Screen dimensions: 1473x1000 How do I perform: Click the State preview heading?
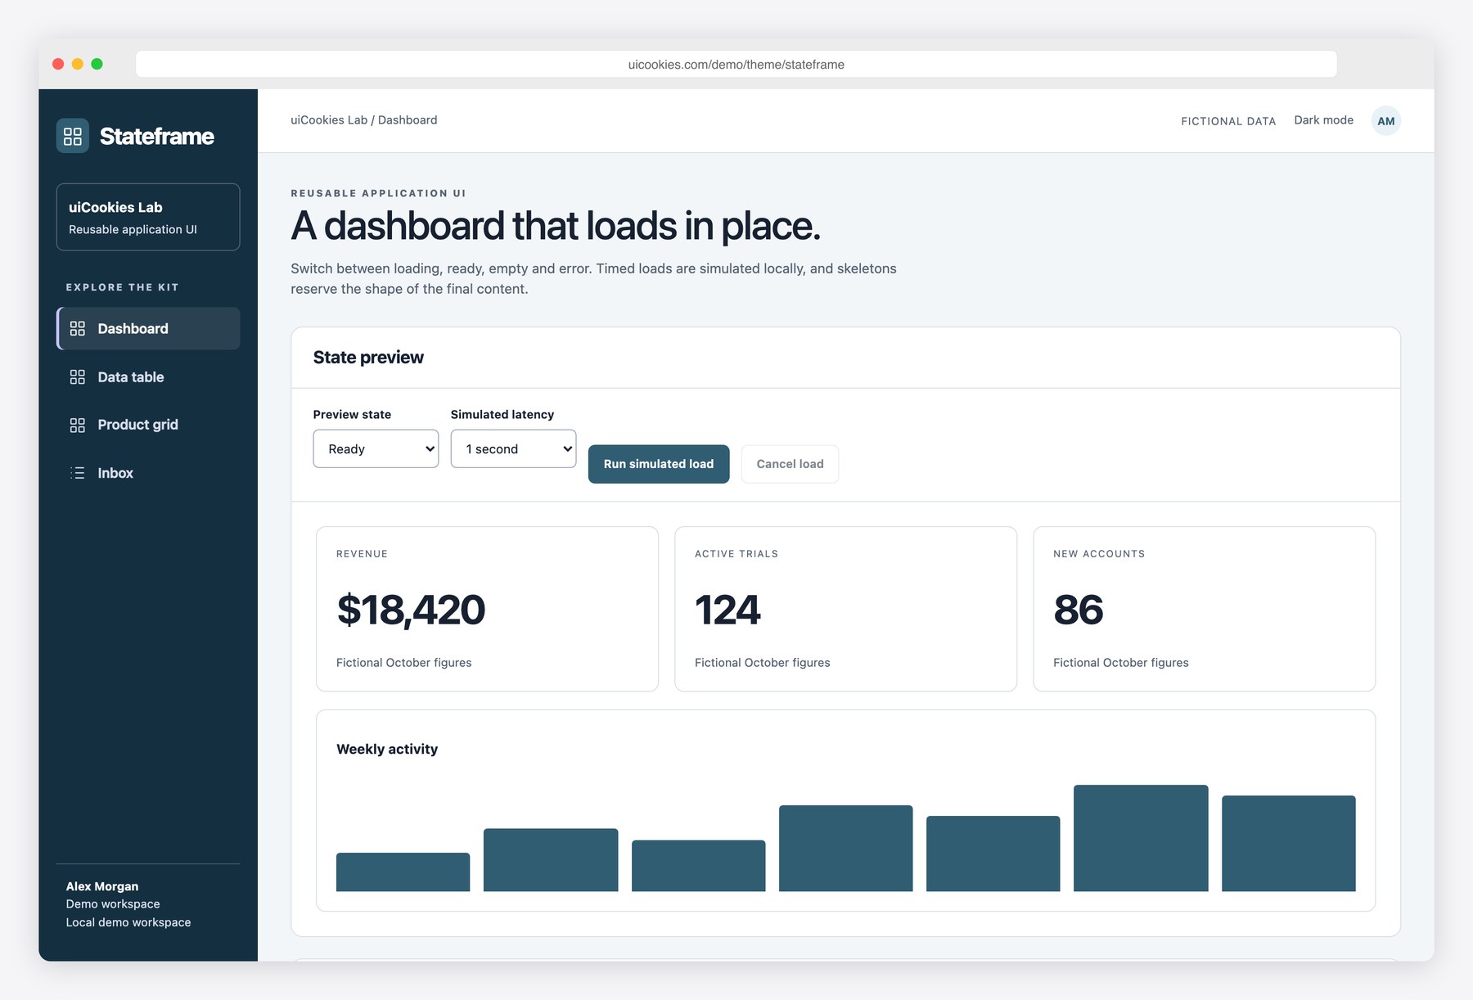click(x=368, y=358)
